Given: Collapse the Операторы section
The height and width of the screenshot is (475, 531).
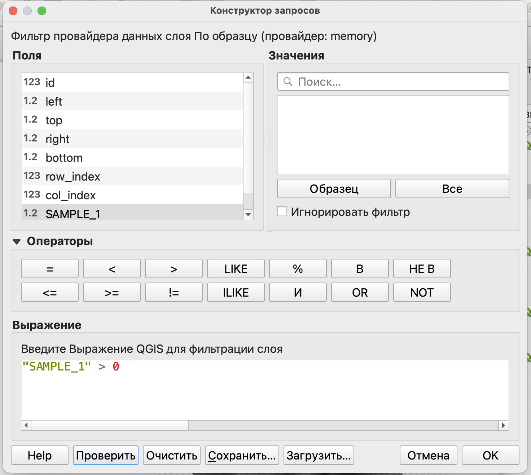Looking at the screenshot, I should [17, 241].
